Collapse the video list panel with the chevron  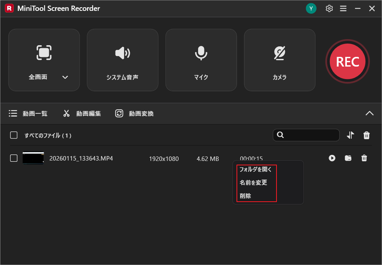369,113
